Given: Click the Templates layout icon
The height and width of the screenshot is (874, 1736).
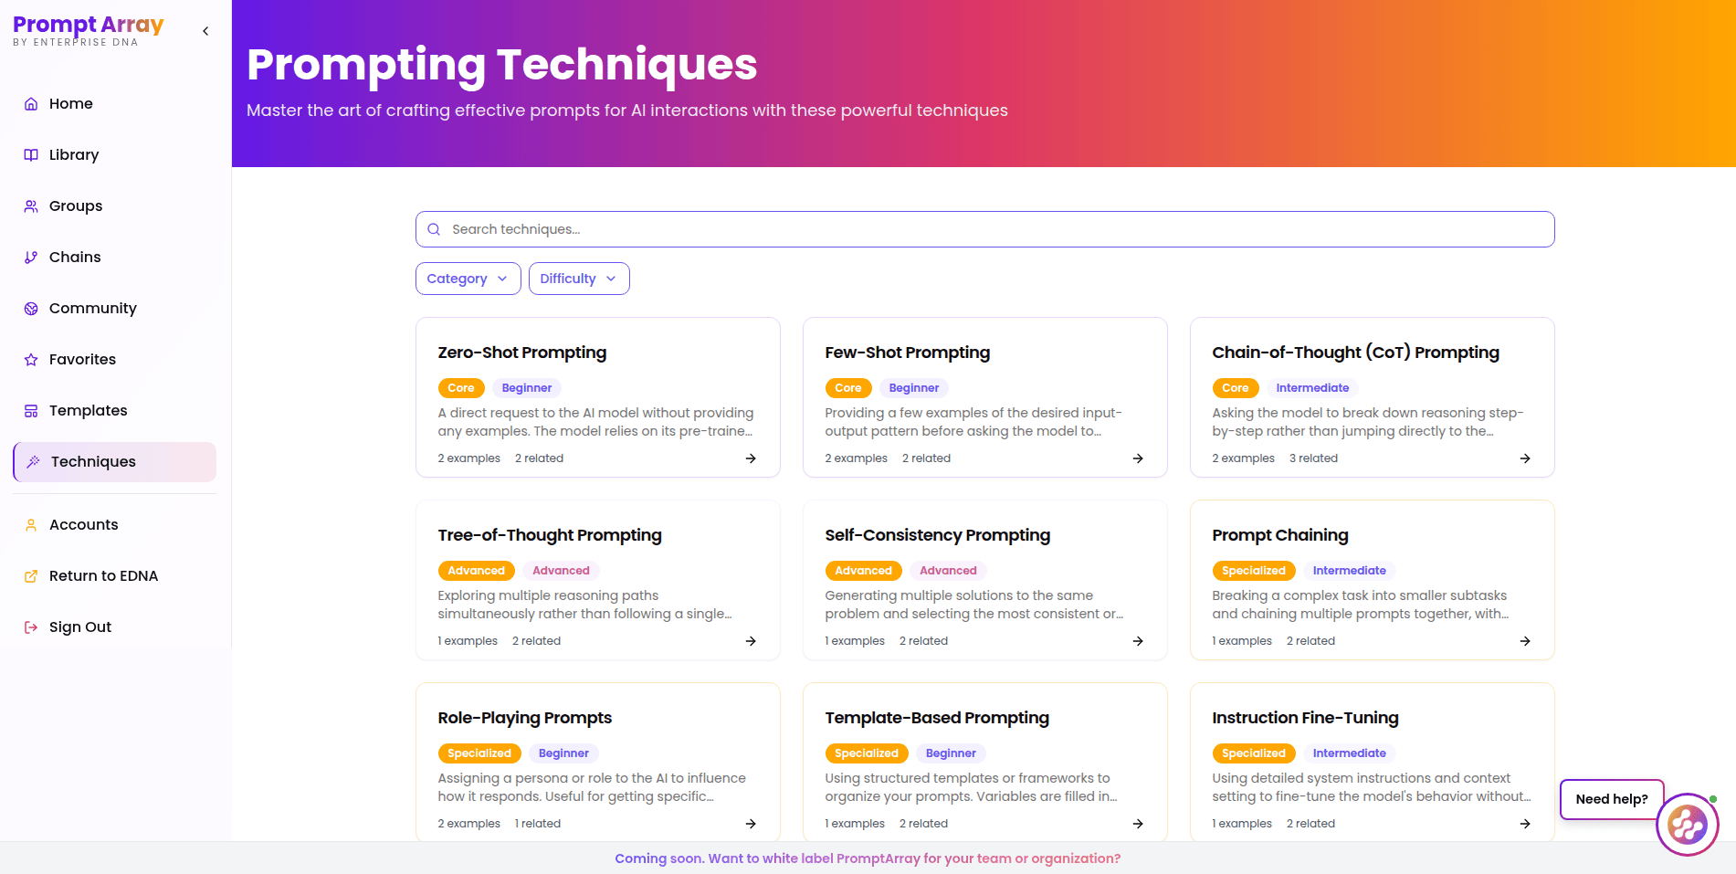Looking at the screenshot, I should (31, 411).
